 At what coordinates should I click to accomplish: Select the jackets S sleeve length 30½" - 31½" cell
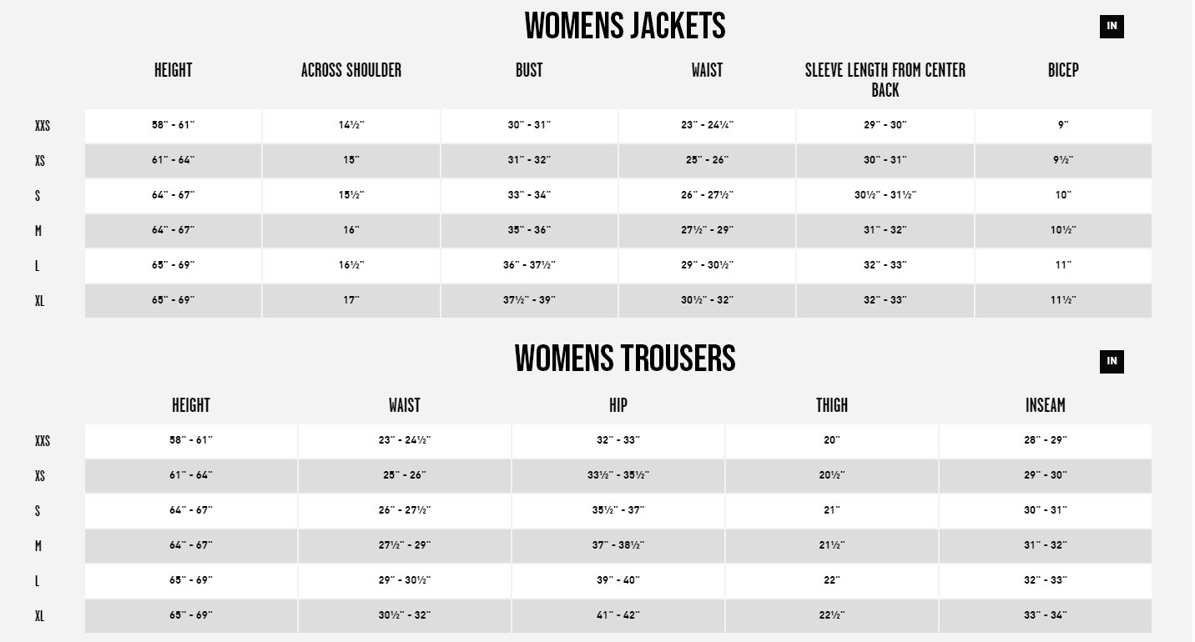(x=885, y=196)
